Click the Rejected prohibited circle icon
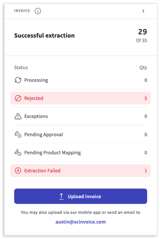 point(18,98)
